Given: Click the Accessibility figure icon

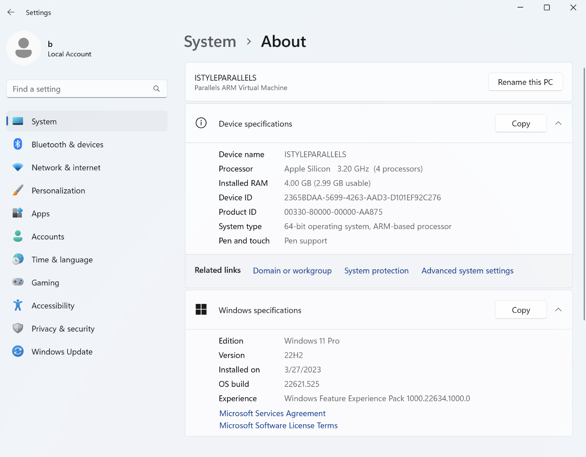Looking at the screenshot, I should (18, 305).
